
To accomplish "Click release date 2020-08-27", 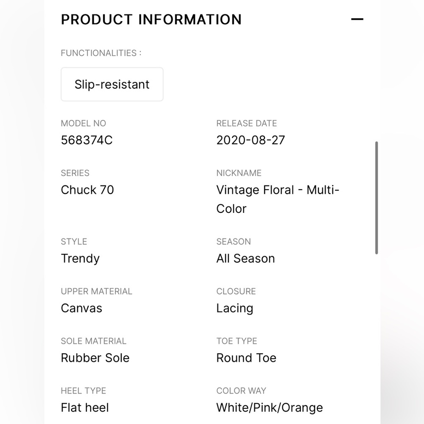I will [251, 140].
